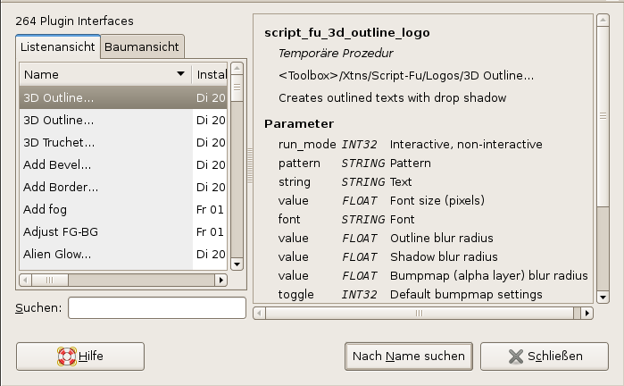This screenshot has height=386, width=624.
Task: Select the Alien Glow... list entry
Action: (x=123, y=254)
